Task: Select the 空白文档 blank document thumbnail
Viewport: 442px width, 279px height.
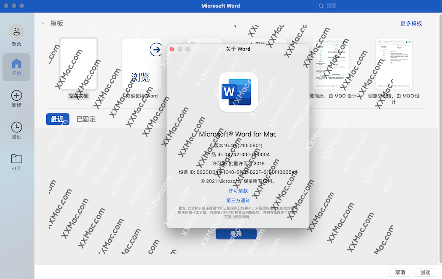Action: (79, 64)
